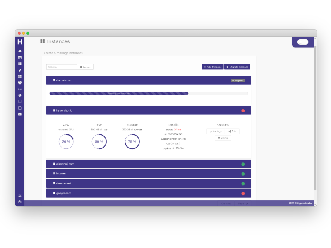Open the credit card billing icon
This screenshot has width=331, height=248.
point(19,57)
